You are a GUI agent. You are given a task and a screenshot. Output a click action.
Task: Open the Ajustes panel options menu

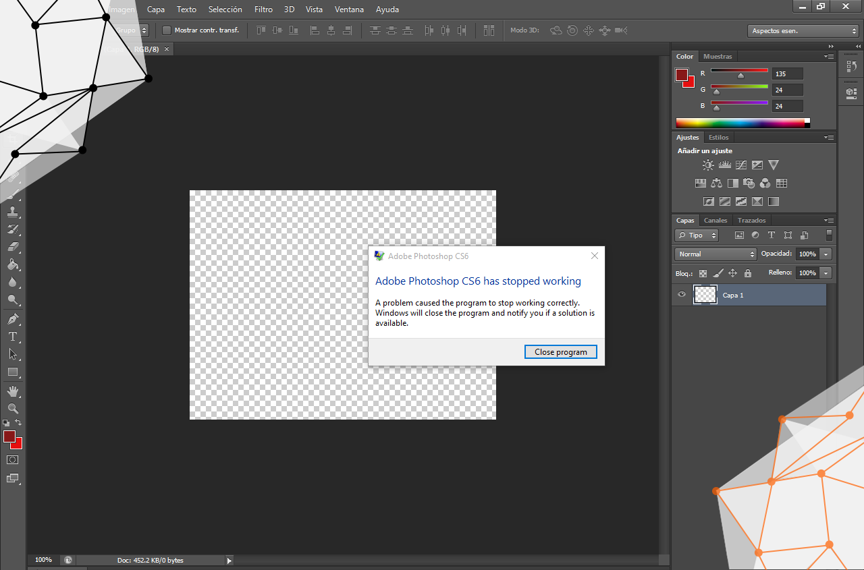click(828, 138)
